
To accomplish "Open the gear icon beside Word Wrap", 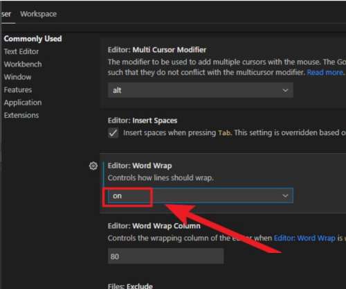I will [93, 166].
